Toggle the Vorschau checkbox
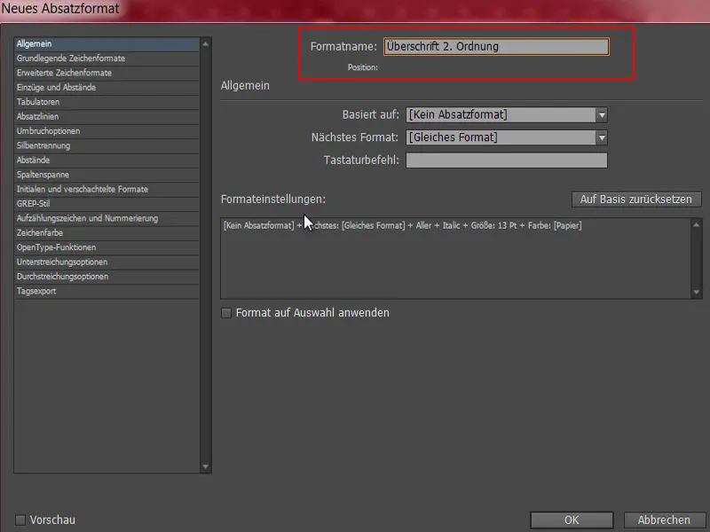This screenshot has height=532, width=710. [20, 520]
